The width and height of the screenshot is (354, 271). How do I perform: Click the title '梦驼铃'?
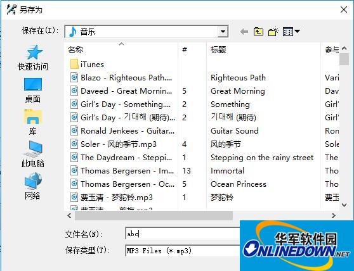pos(222,198)
